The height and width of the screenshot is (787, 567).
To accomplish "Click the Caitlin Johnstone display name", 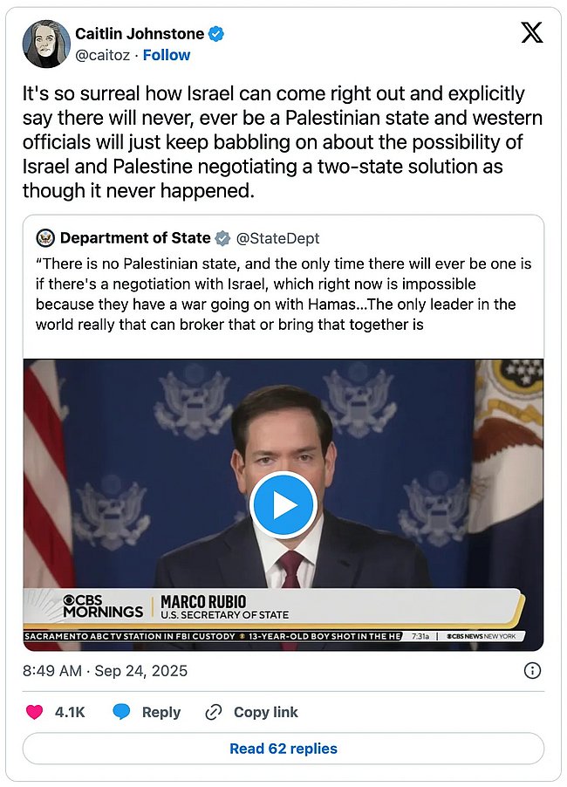I will (x=140, y=34).
